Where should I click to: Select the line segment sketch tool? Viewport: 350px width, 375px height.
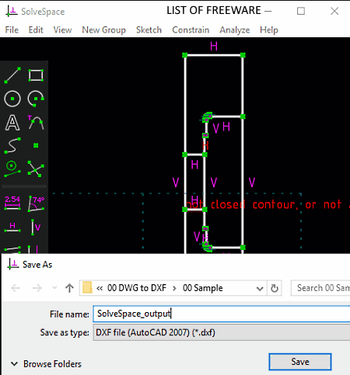click(x=12, y=75)
